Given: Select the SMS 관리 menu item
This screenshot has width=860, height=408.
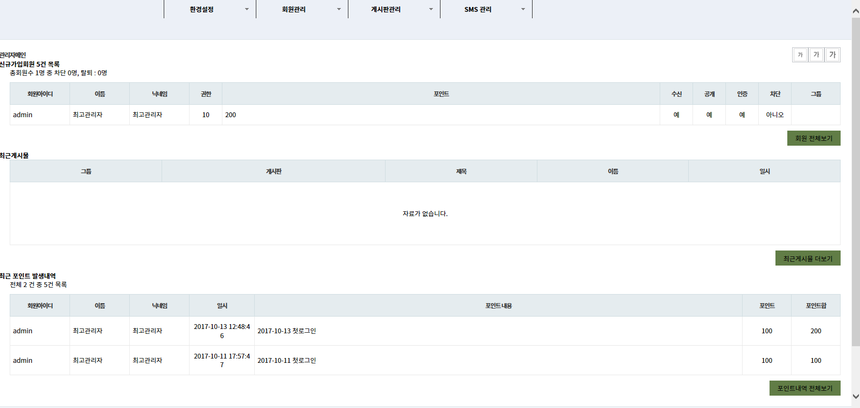Looking at the screenshot, I should (x=478, y=9).
